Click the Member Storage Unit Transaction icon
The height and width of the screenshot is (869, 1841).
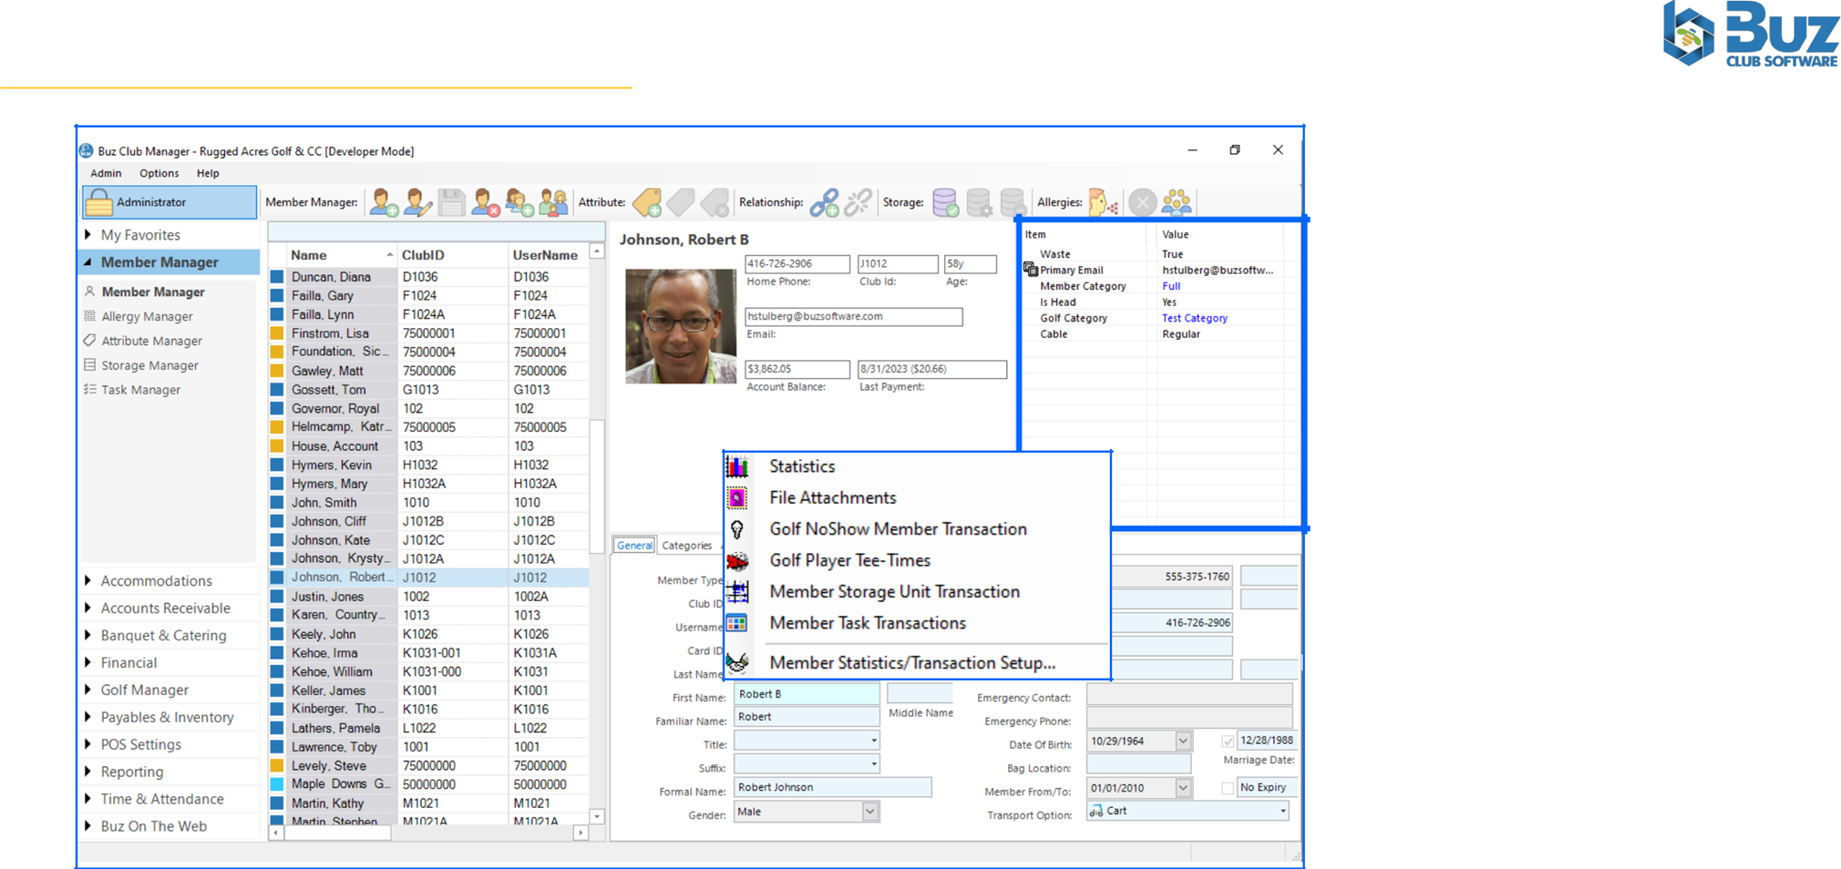737,592
